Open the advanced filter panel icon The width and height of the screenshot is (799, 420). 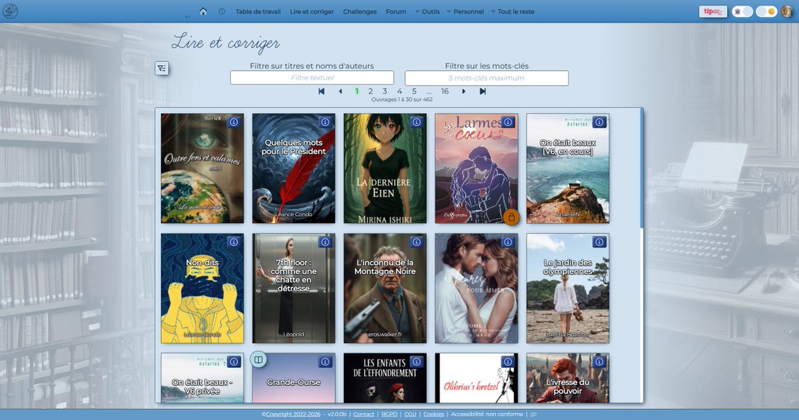162,68
